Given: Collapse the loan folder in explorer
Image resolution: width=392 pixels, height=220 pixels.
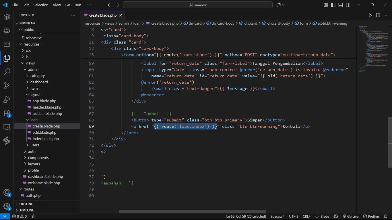Looking at the screenshot, I should tap(34, 120).
